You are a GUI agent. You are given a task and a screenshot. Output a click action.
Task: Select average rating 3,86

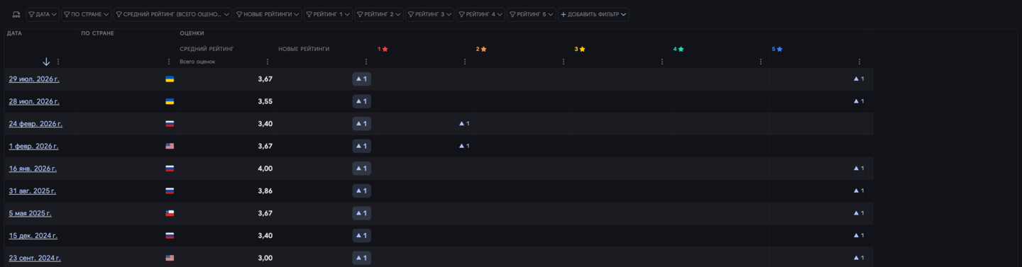[265, 191]
